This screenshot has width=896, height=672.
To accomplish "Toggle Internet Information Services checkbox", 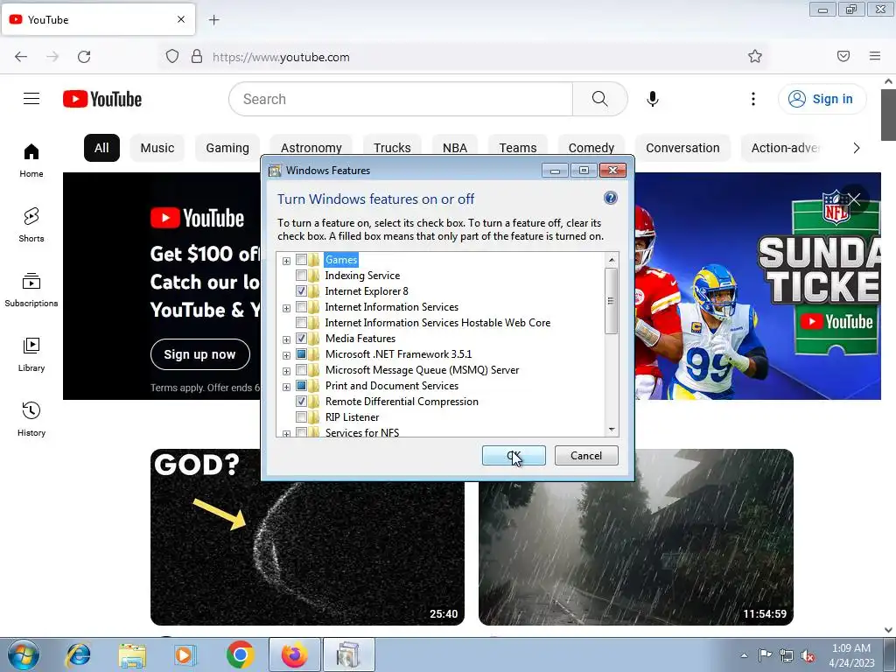I will tap(301, 307).
